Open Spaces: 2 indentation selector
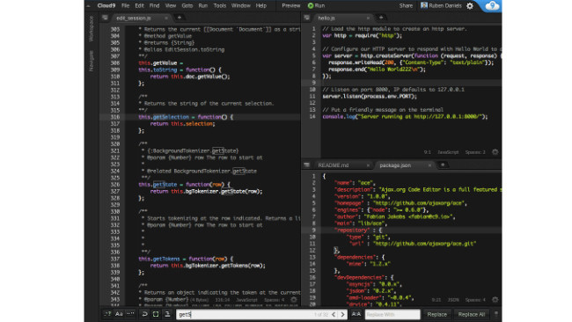This screenshot has width=572, height=322. [x=475, y=152]
